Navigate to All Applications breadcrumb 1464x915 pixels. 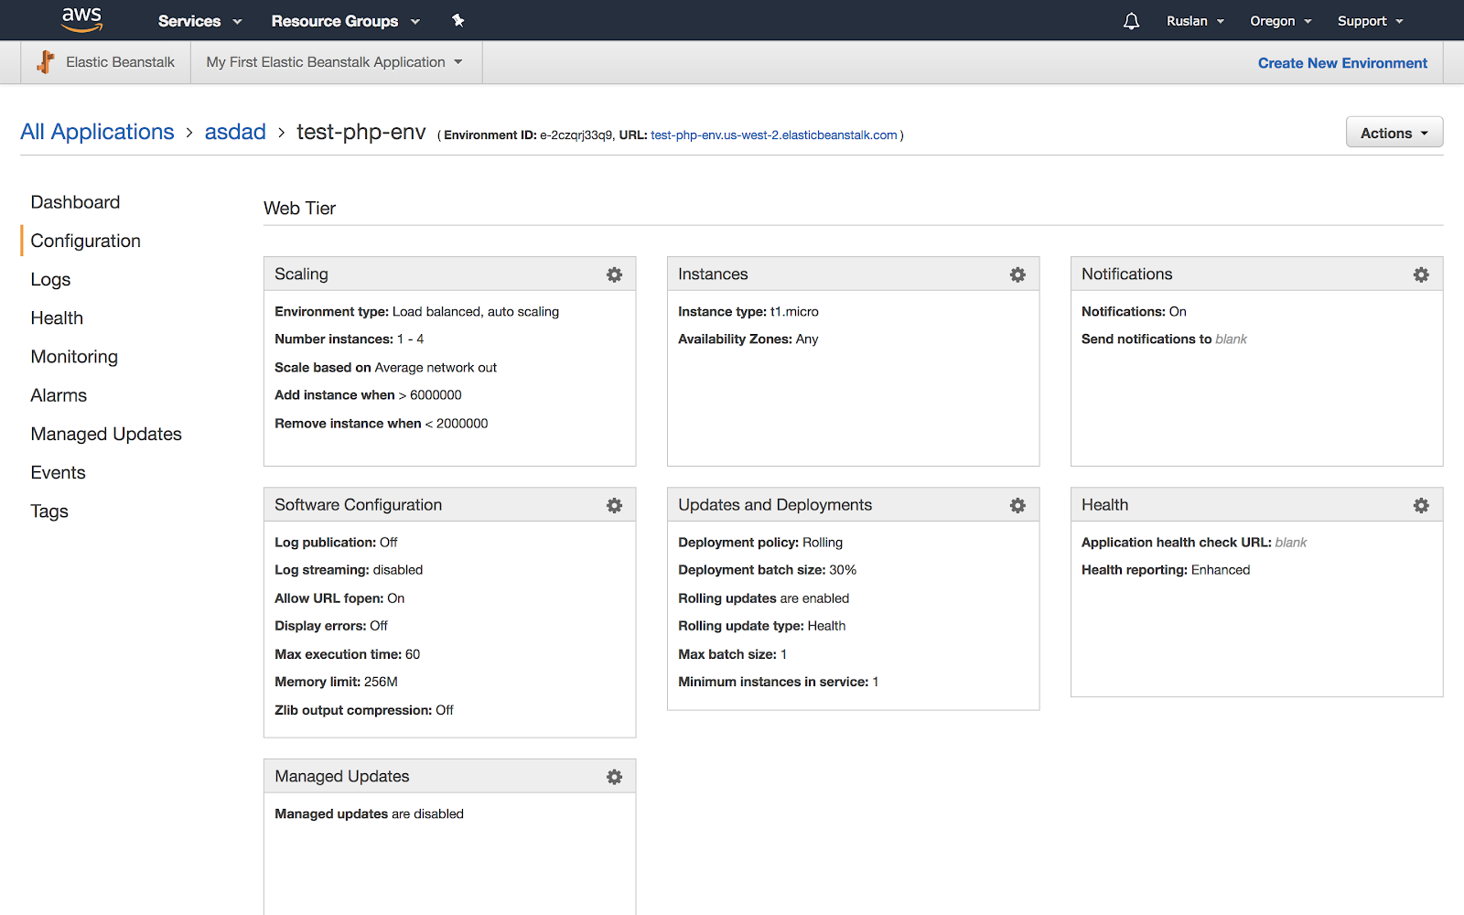point(97,132)
